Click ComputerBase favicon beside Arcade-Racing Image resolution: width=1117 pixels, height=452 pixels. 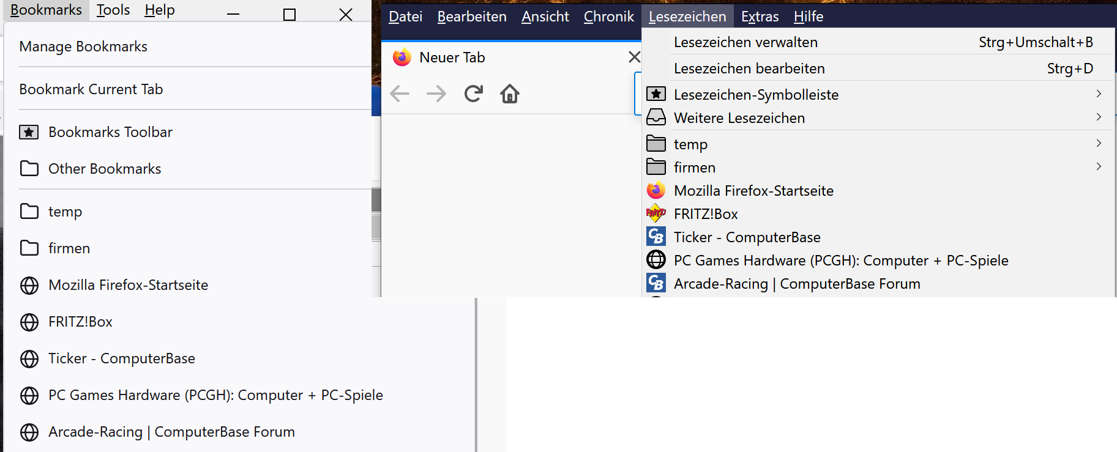click(656, 283)
